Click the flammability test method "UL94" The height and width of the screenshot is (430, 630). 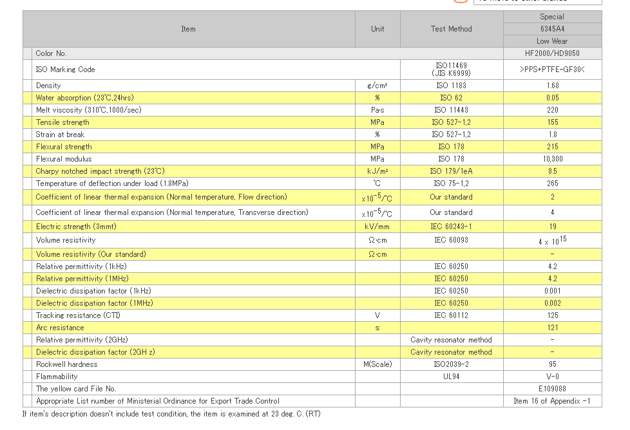pyautogui.click(x=451, y=377)
